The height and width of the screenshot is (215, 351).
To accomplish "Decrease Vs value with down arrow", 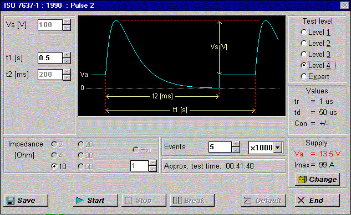I will coord(67,28).
